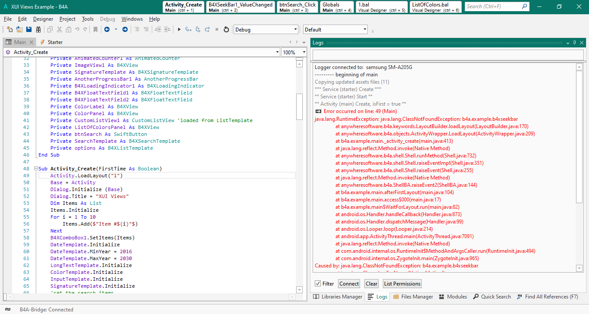Viewport: 589px width, 314px height.
Task: Switch to the Starter module tab
Action: [55, 42]
